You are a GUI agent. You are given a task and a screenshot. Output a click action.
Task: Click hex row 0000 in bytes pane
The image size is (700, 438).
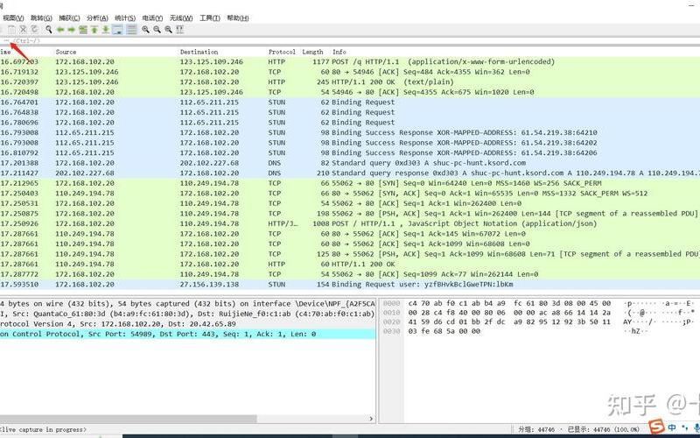click(539, 303)
